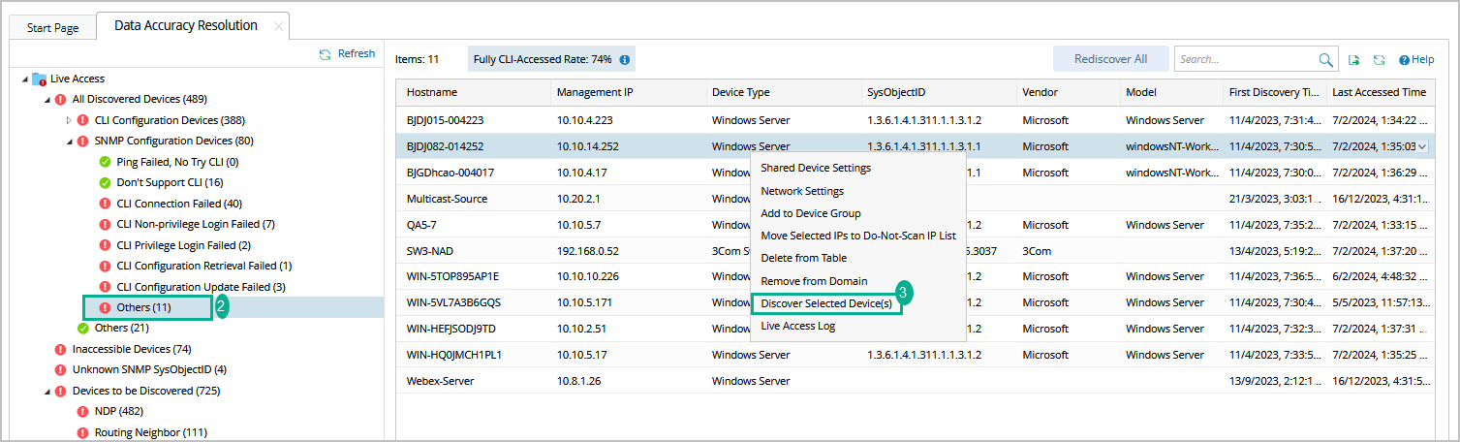Click the red alert icon for Inaccessible Devices

point(61,349)
